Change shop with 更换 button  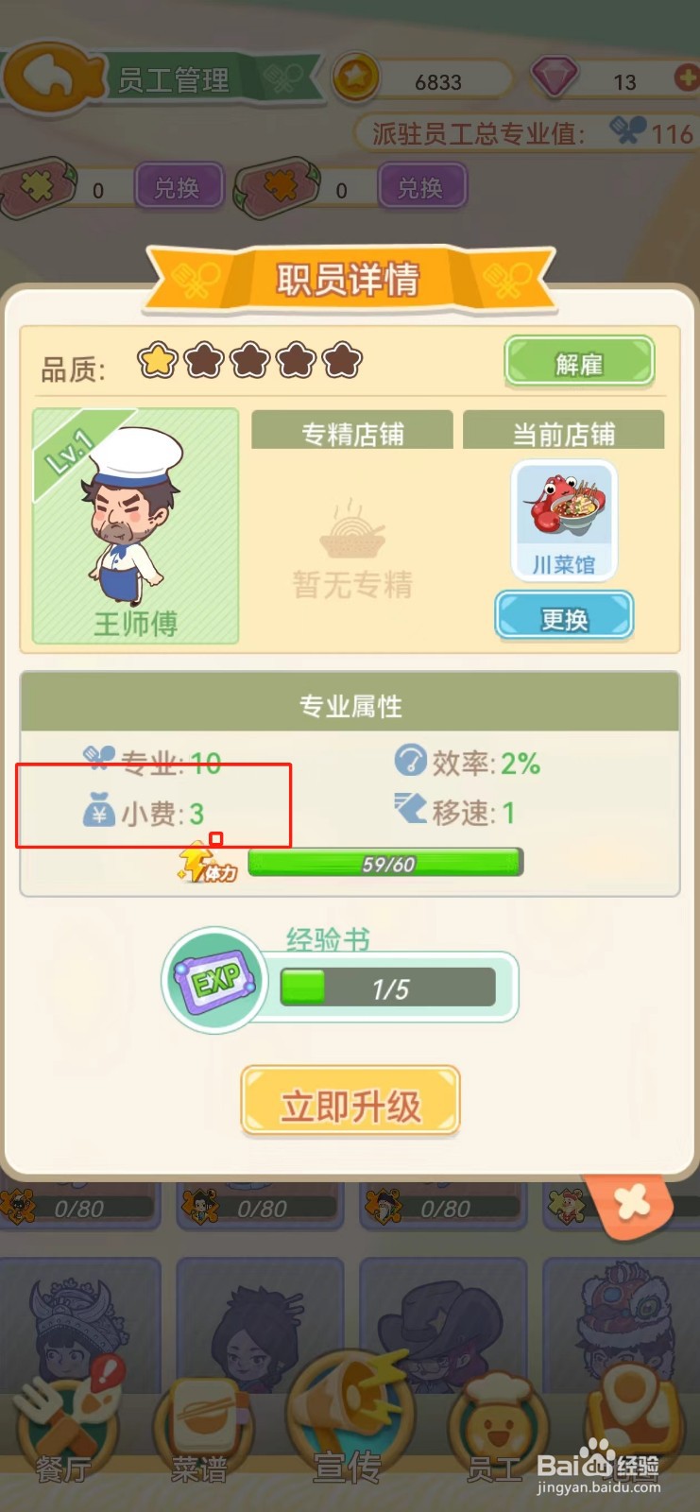(564, 618)
